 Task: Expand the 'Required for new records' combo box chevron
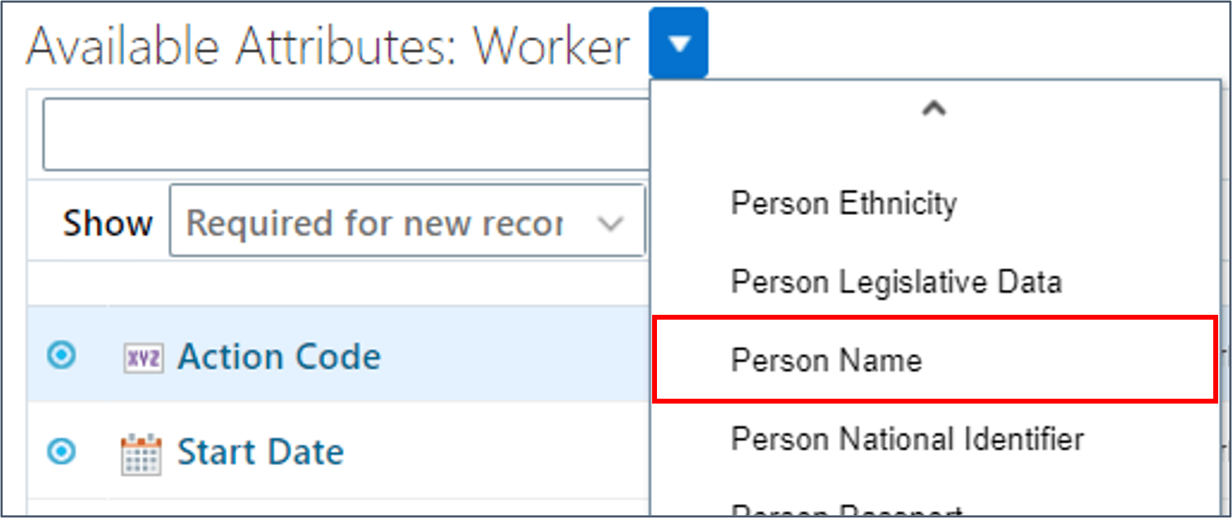pyautogui.click(x=609, y=222)
